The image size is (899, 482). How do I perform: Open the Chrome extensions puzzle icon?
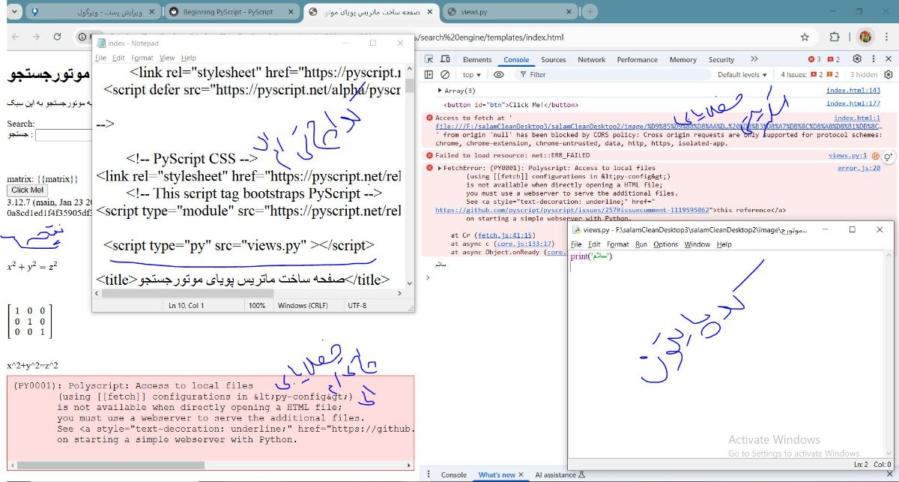[835, 37]
